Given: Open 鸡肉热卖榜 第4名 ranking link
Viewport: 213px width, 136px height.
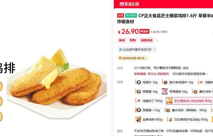Looking at the screenshot, I should 133,58.
